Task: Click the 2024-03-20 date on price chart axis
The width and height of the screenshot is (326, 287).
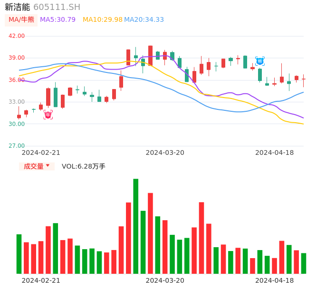Action: (x=165, y=152)
